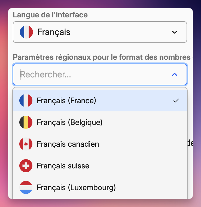
Task: Click the Swiss cross flag icon
Action: coord(26,166)
